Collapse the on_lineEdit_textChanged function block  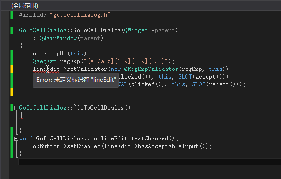(16, 138)
